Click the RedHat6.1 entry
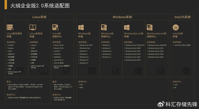 (57, 57)
